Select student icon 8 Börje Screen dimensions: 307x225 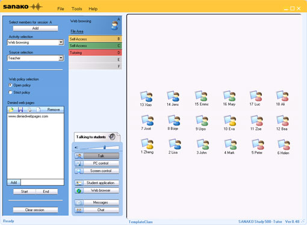[174, 120]
